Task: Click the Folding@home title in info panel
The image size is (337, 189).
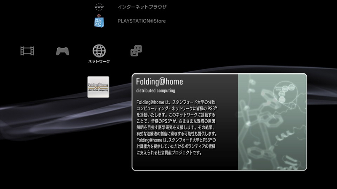Action: (x=159, y=81)
